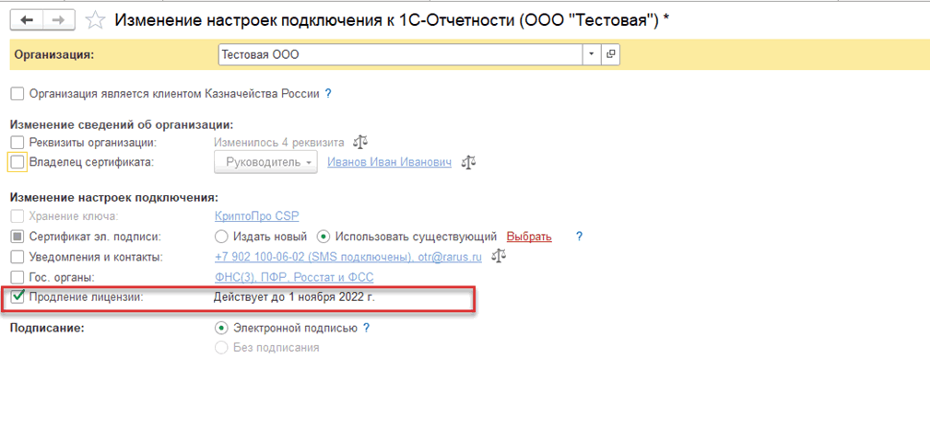This screenshot has height=441, width=930.
Task: Enable Организация является клиентом Казначейства России
Action: (18, 94)
